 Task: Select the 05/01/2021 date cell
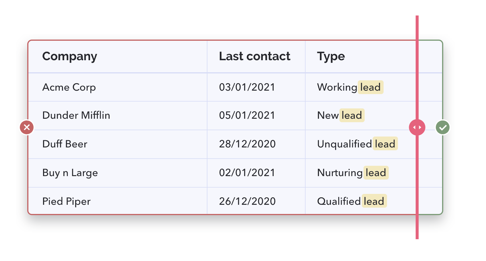tap(256, 116)
